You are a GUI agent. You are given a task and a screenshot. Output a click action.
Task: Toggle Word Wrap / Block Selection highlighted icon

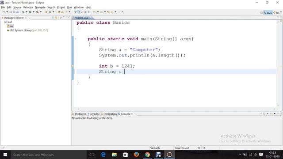click(x=79, y=12)
